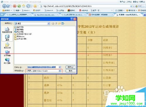This screenshot has height=107, width=146.
Task: Open the 查看 menu in title bar
Action: 135,2
